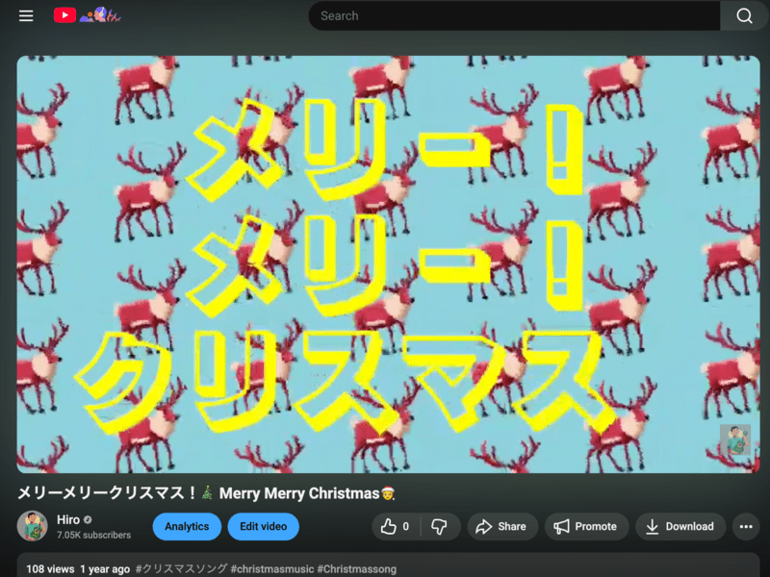Download the video

[680, 526]
